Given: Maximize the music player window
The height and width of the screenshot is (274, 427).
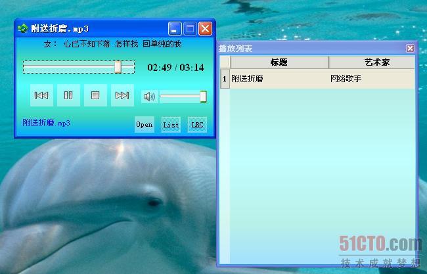Looking at the screenshot, I should coord(190,29).
